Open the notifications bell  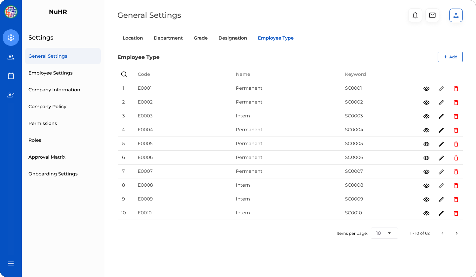415,15
